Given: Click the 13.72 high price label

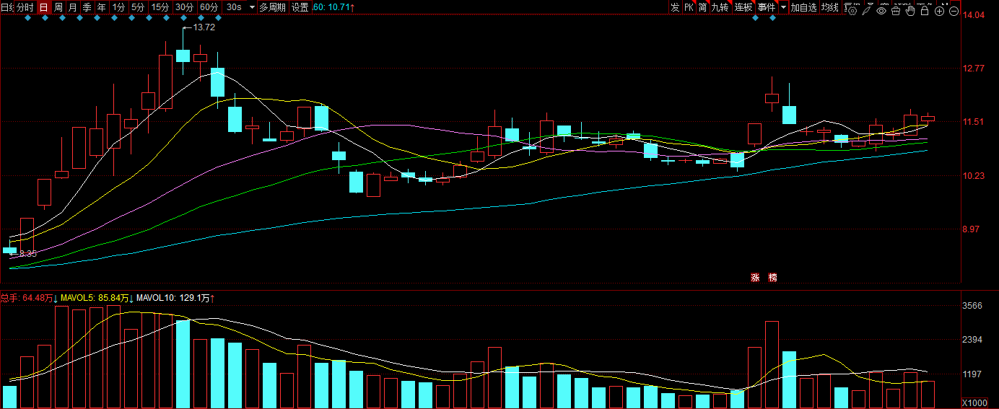Looking at the screenshot, I should pyautogui.click(x=204, y=27).
